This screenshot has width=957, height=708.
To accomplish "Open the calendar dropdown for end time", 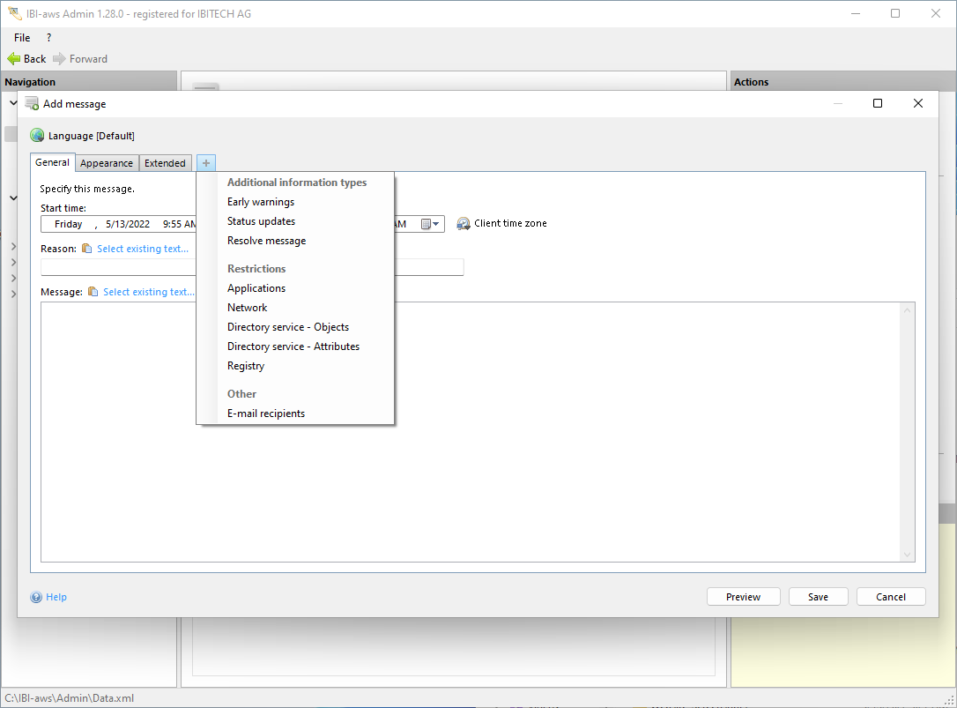I will (430, 224).
